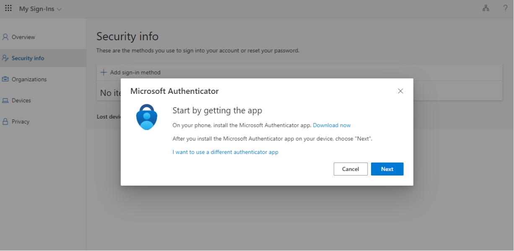
Task: Choose I want to use a different authenticator app
Action: [226, 152]
